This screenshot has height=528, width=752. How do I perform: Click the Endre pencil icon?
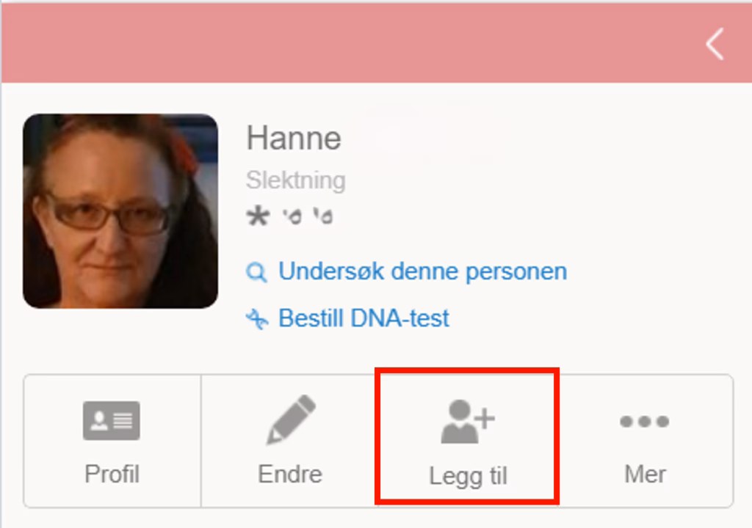[x=290, y=420]
